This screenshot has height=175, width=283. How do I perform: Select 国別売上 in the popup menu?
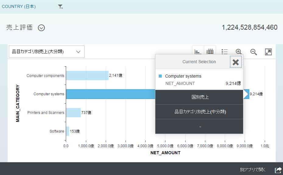[200, 97]
